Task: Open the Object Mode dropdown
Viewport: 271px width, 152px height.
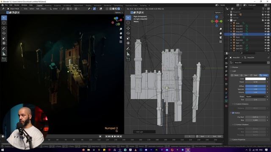Action: 14,9
